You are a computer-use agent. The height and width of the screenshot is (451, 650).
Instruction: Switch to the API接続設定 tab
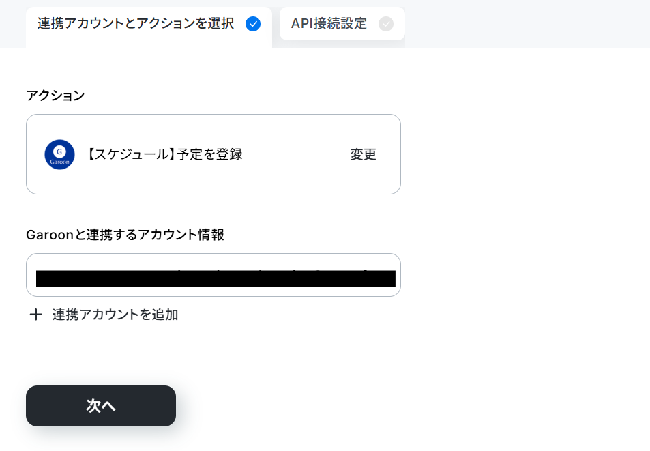pyautogui.click(x=342, y=24)
